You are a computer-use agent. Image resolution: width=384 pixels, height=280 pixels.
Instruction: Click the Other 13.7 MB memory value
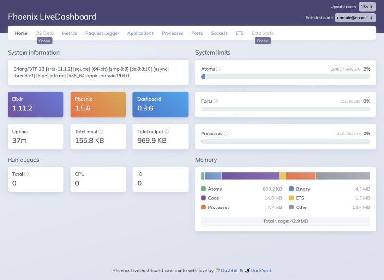tap(361, 207)
